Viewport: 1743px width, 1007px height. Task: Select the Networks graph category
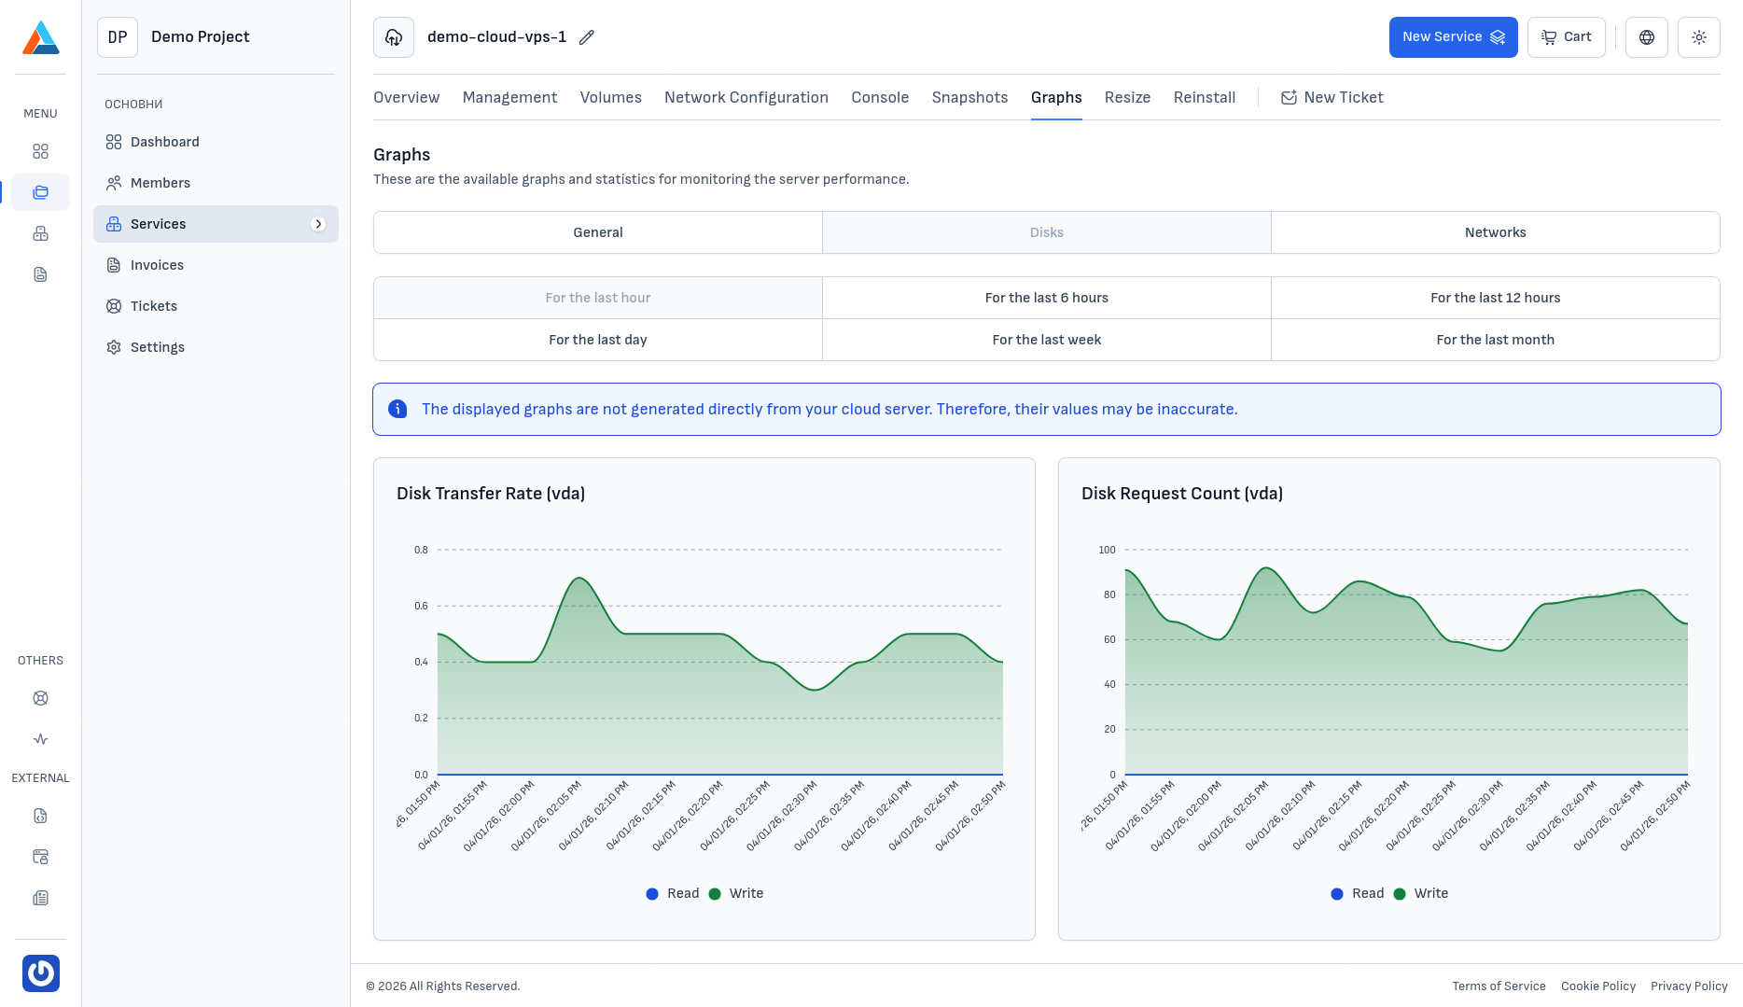1495,232
